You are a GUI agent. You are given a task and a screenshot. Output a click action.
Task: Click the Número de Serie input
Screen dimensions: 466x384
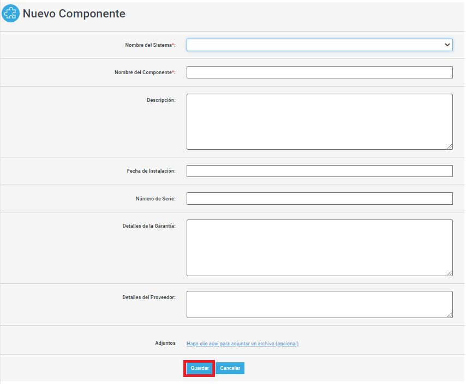[319, 198]
